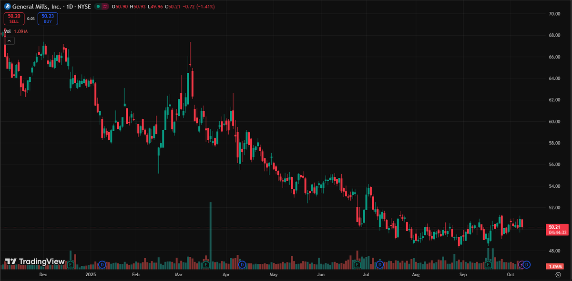Screen dimensions: 572x281
Task: Click the low value L49.96
Action: click(154, 7)
